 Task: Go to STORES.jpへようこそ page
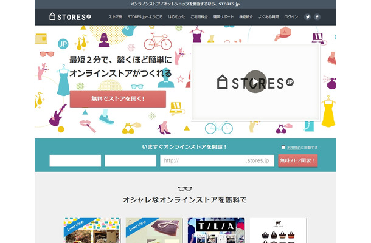point(145,17)
